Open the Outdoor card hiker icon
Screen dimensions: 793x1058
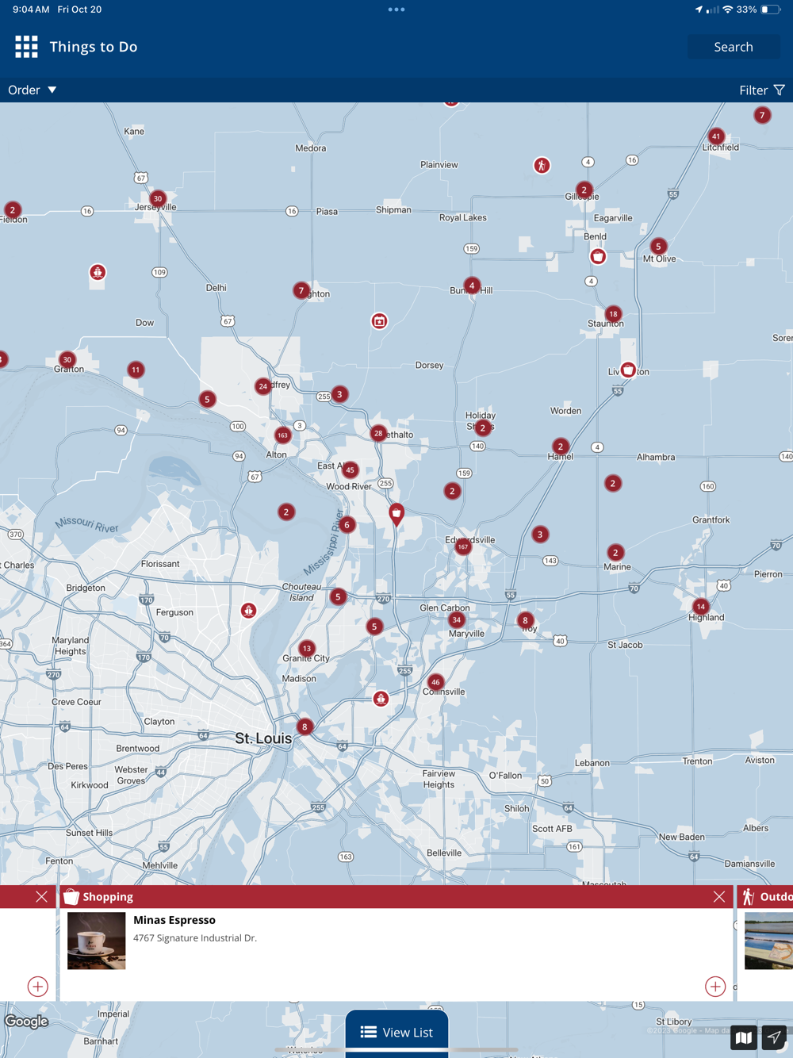748,897
